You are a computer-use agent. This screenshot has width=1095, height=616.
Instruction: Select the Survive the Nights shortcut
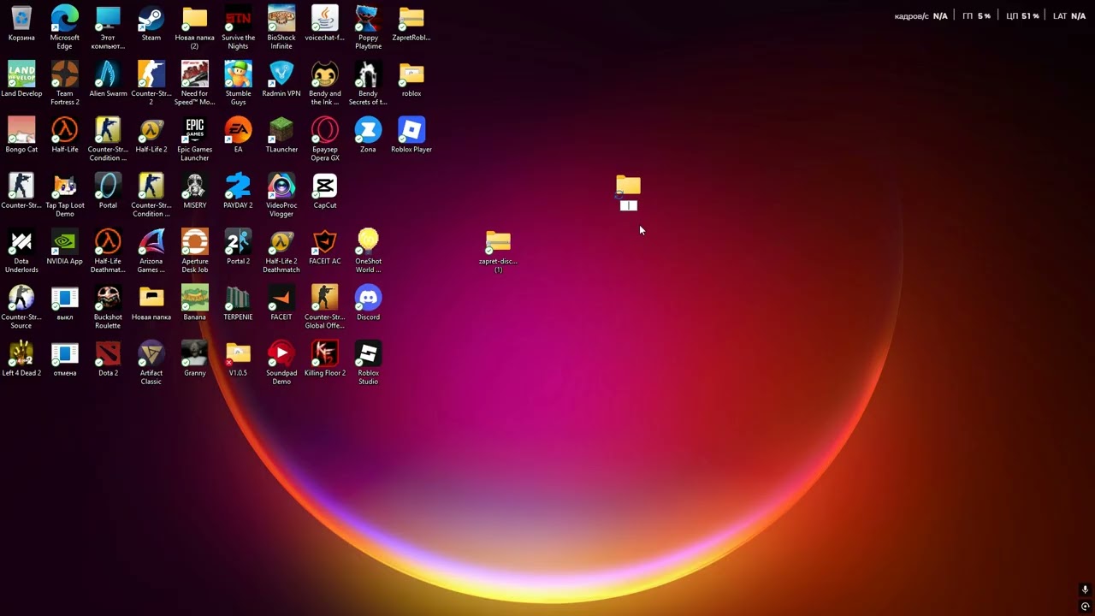(x=238, y=18)
